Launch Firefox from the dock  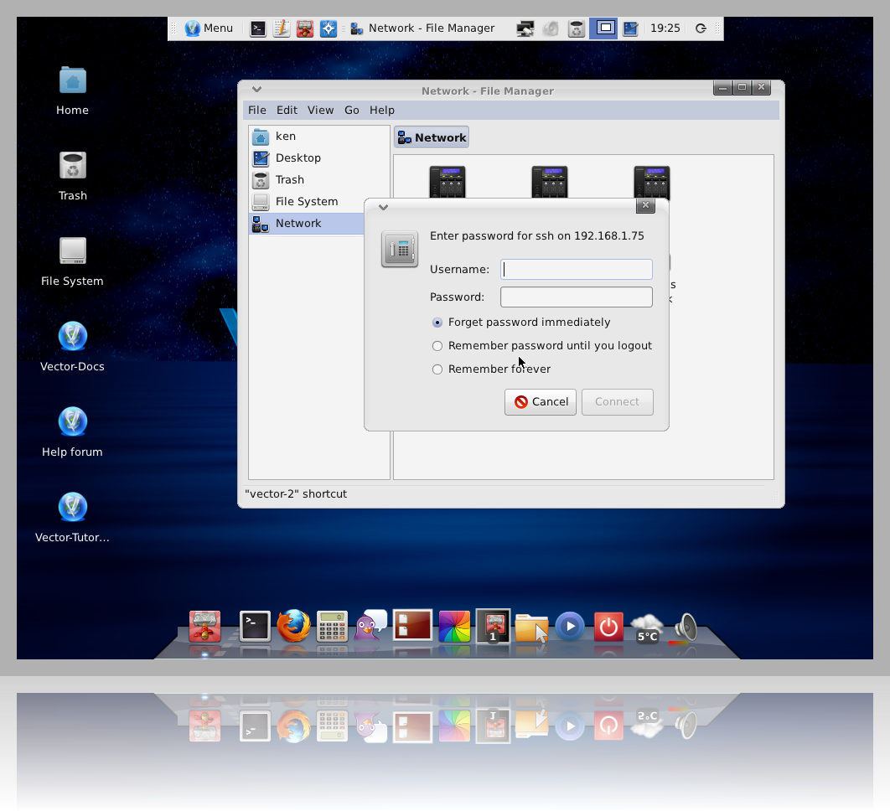tap(293, 626)
